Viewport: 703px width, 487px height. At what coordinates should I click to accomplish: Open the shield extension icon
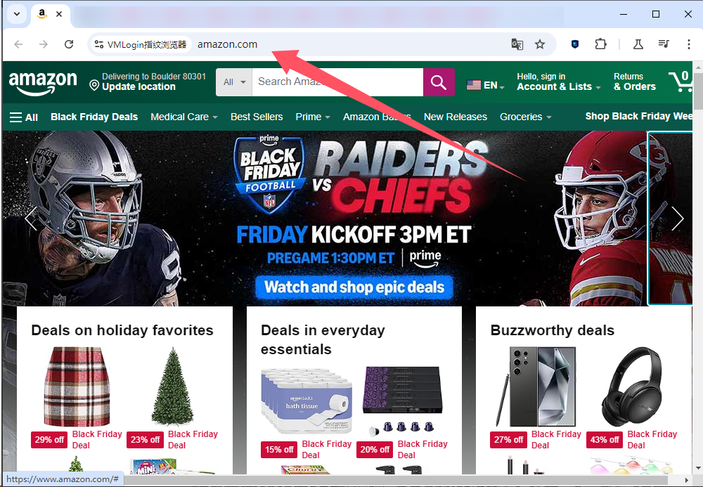(x=575, y=44)
